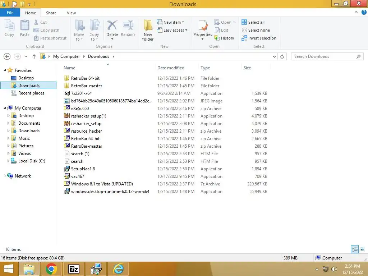Click My Computer in the address path
The image size is (368, 276).
66,56
